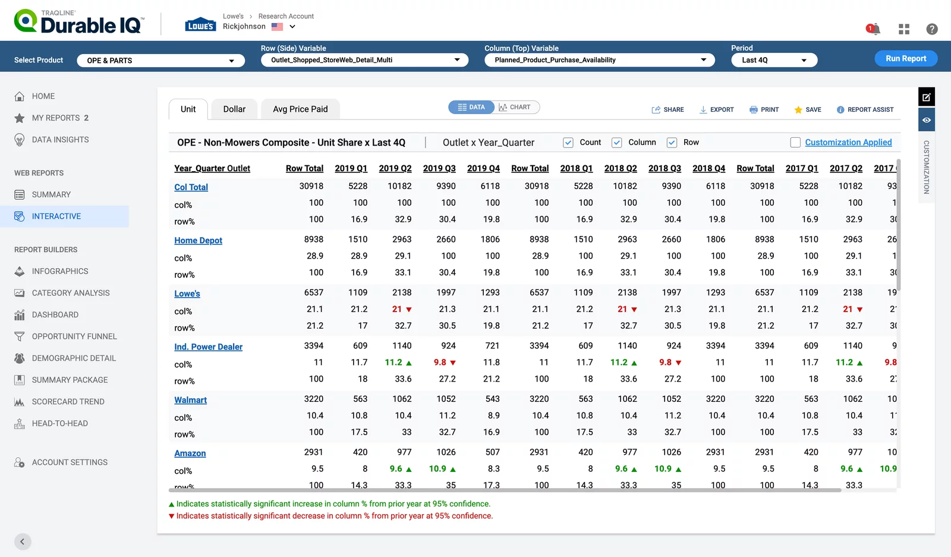Click the edit customization pencil icon

[927, 97]
